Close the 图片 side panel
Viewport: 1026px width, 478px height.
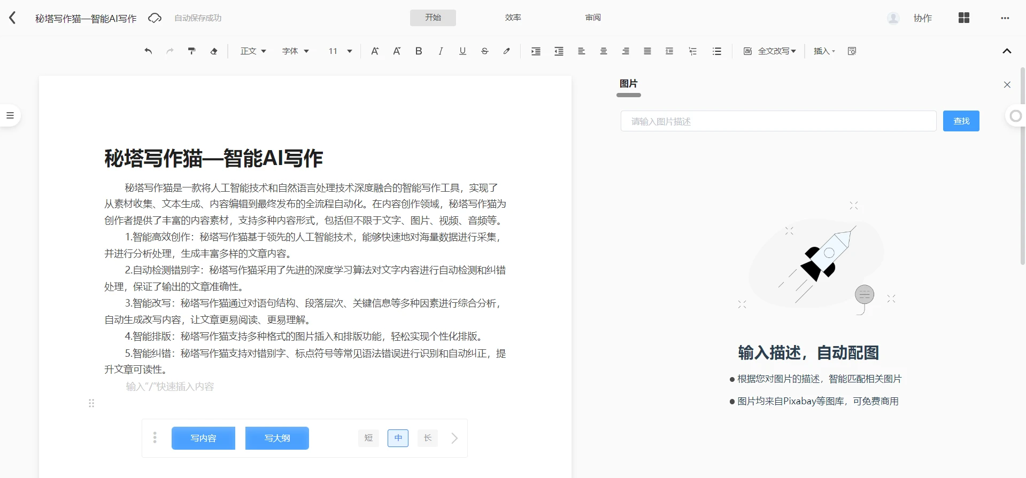[1007, 84]
